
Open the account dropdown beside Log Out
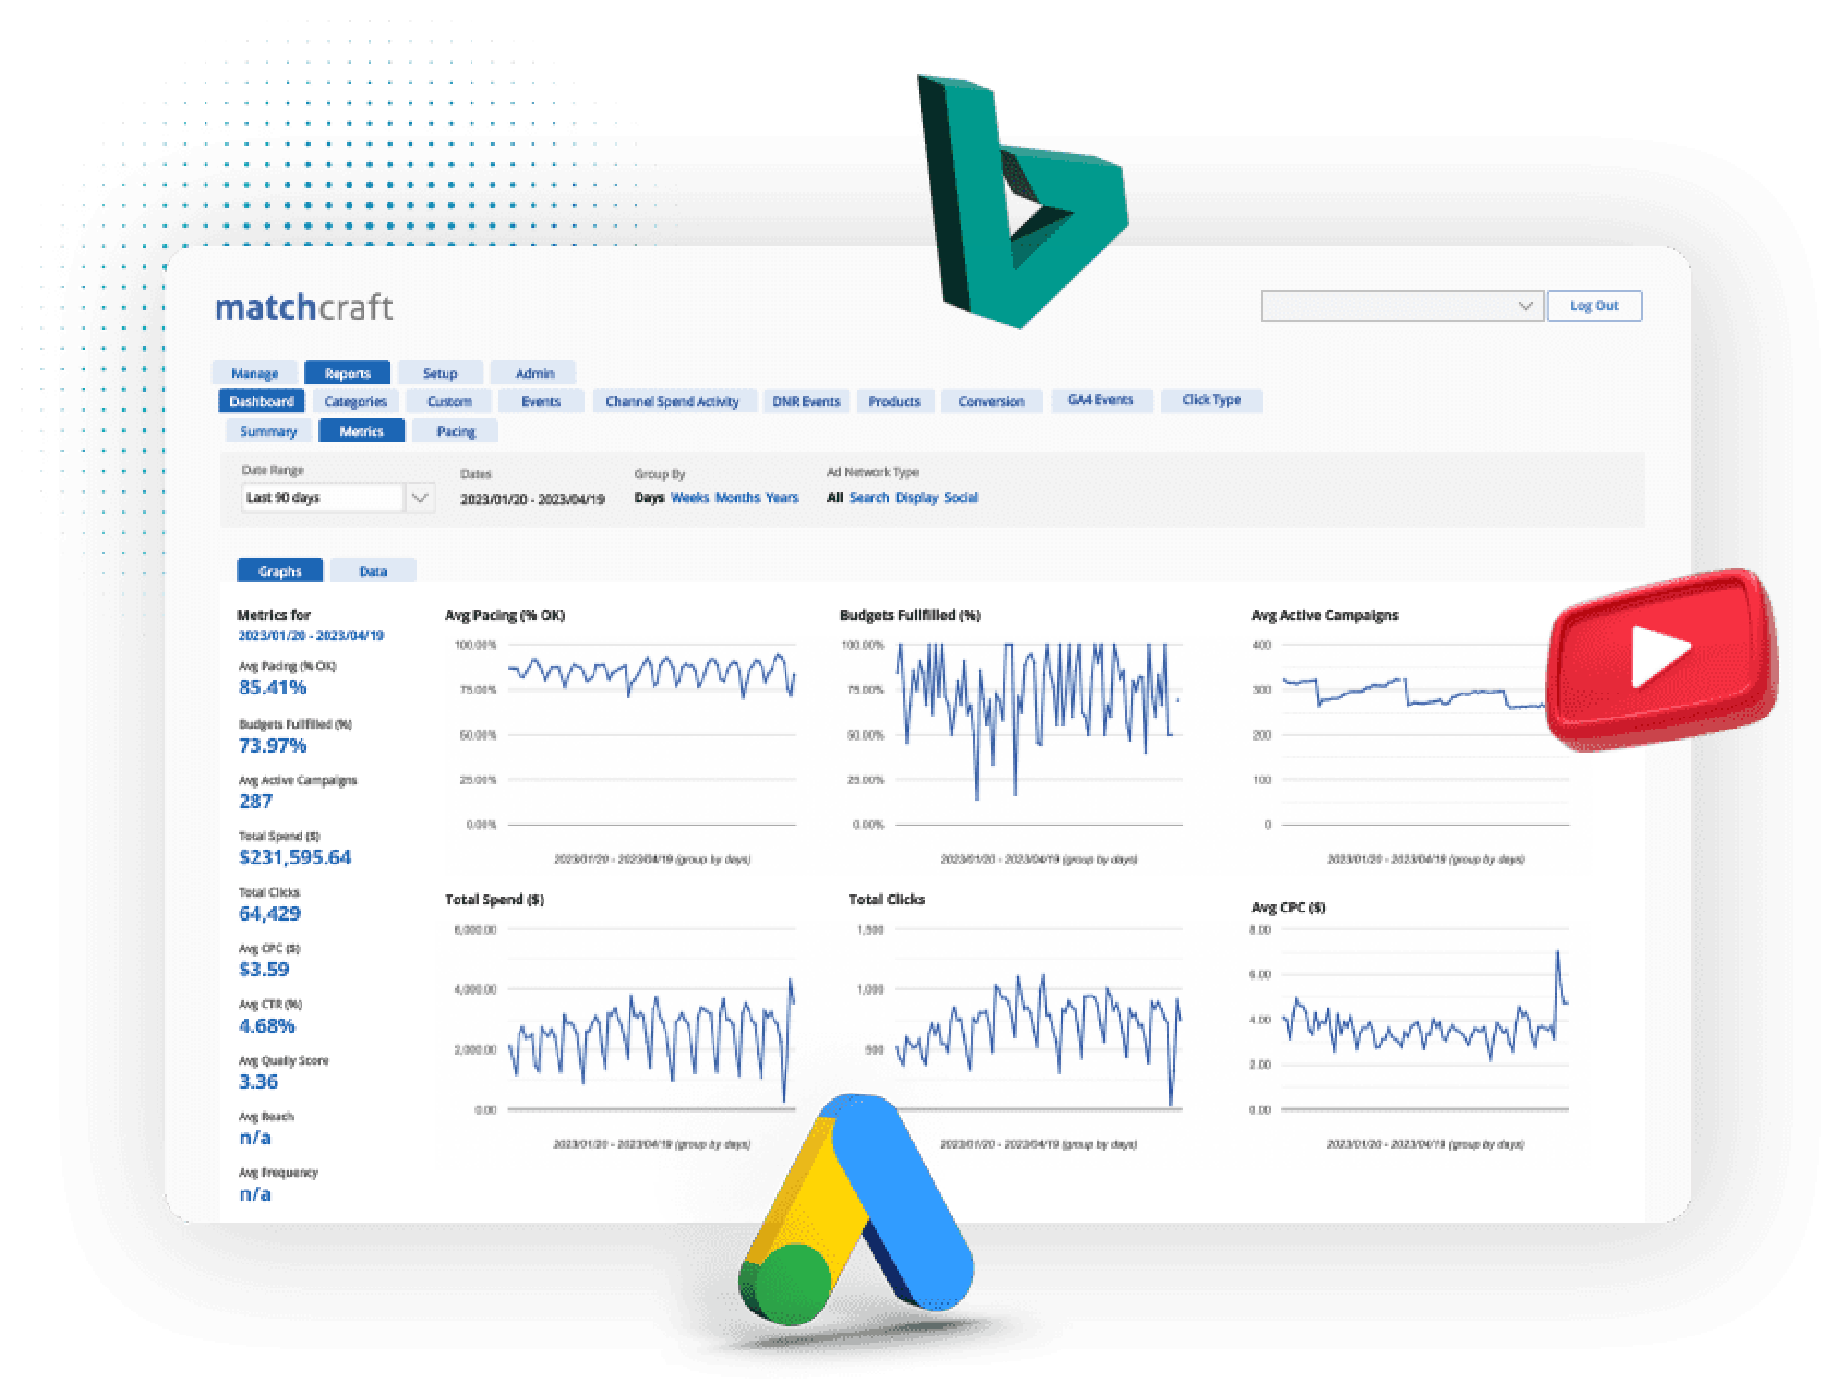1402,306
